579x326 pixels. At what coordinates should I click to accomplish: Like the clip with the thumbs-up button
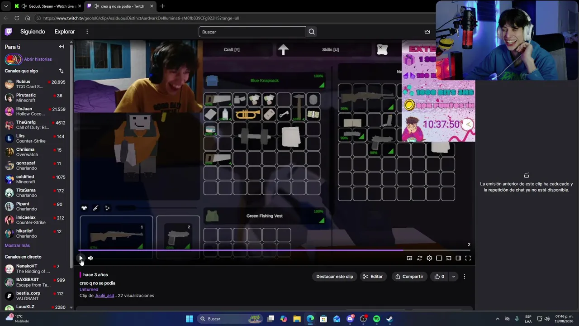point(439,277)
